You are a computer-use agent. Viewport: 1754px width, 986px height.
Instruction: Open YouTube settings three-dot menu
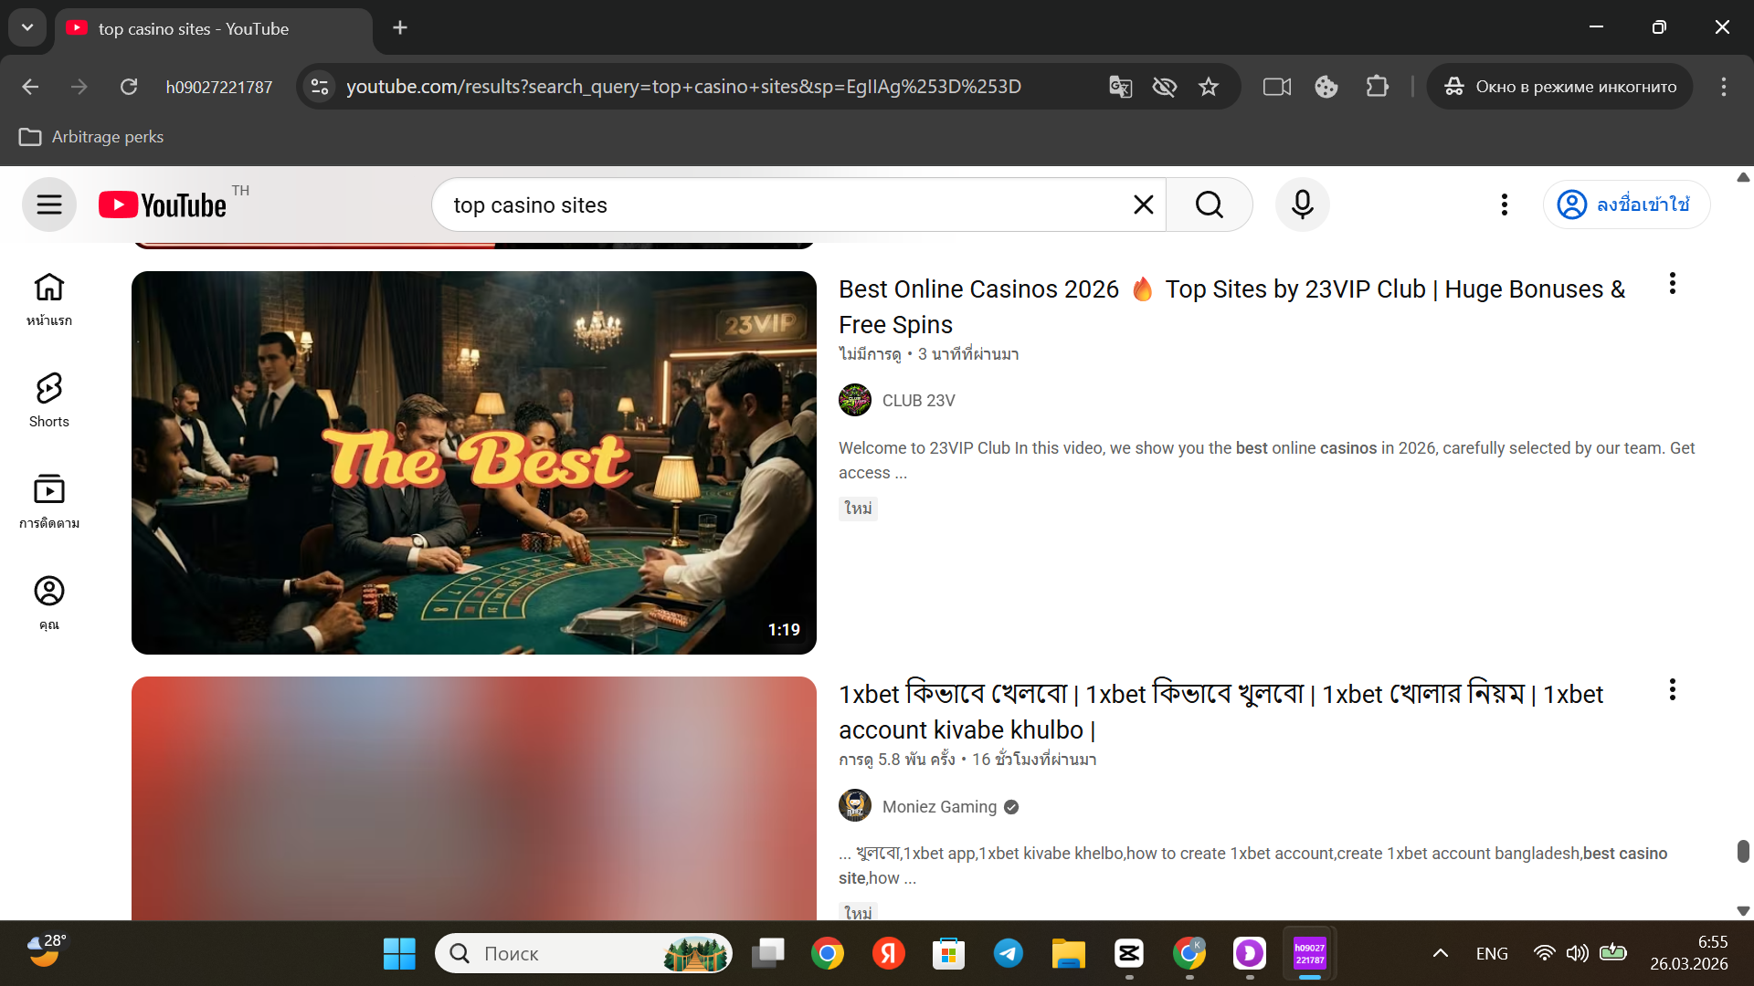coord(1504,205)
